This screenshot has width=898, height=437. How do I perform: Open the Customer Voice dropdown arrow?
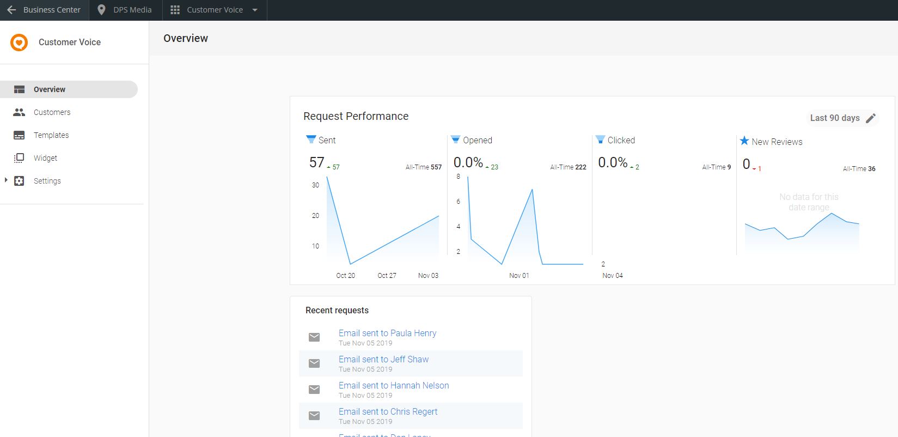pyautogui.click(x=255, y=10)
